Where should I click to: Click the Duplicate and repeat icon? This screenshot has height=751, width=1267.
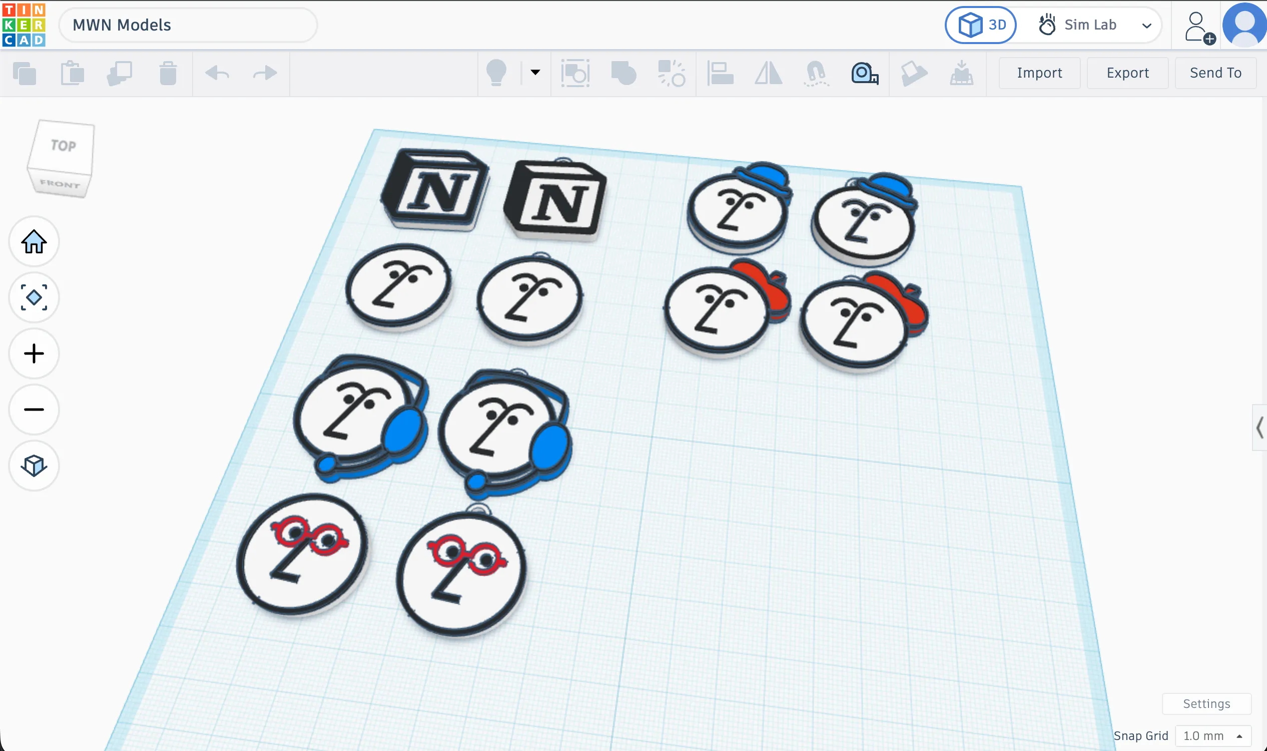[120, 74]
